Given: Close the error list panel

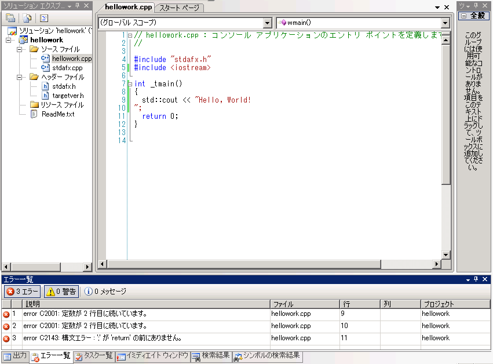Looking at the screenshot, I should pos(485,279).
